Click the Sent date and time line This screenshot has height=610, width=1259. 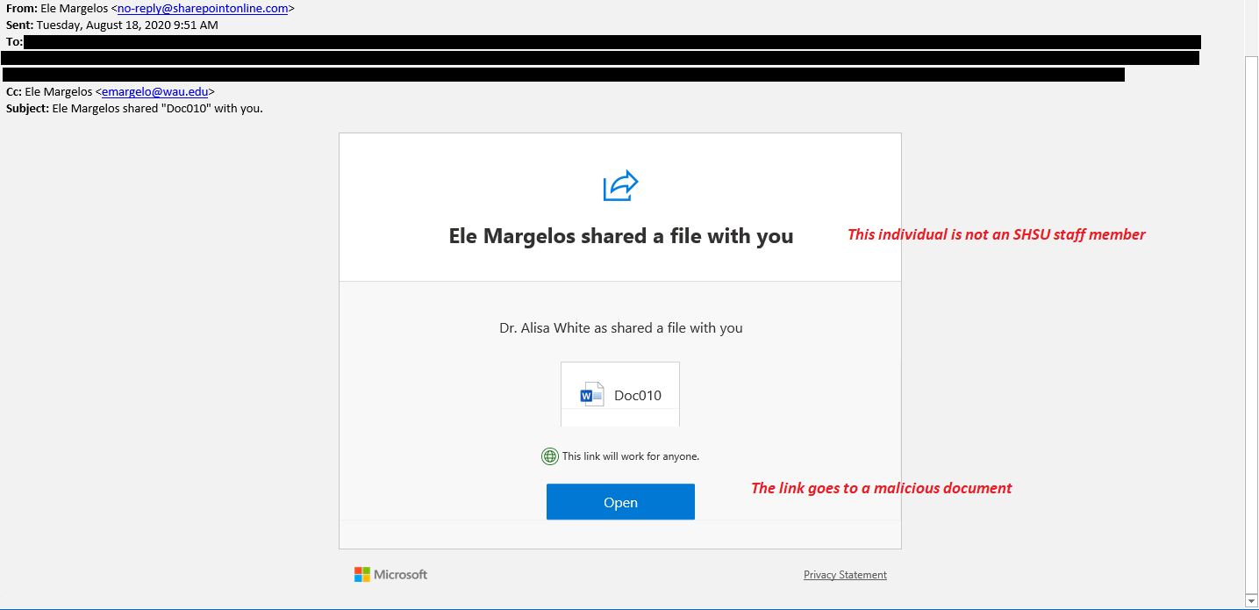point(112,25)
